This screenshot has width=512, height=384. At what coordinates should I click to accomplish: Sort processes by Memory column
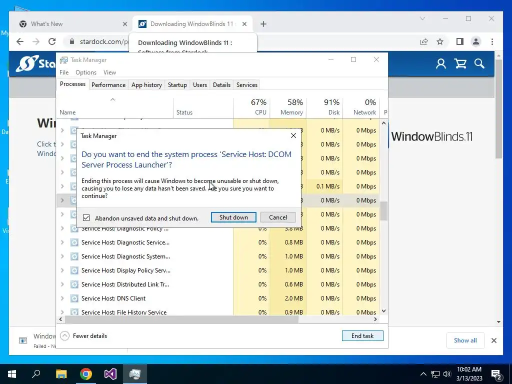point(288,107)
